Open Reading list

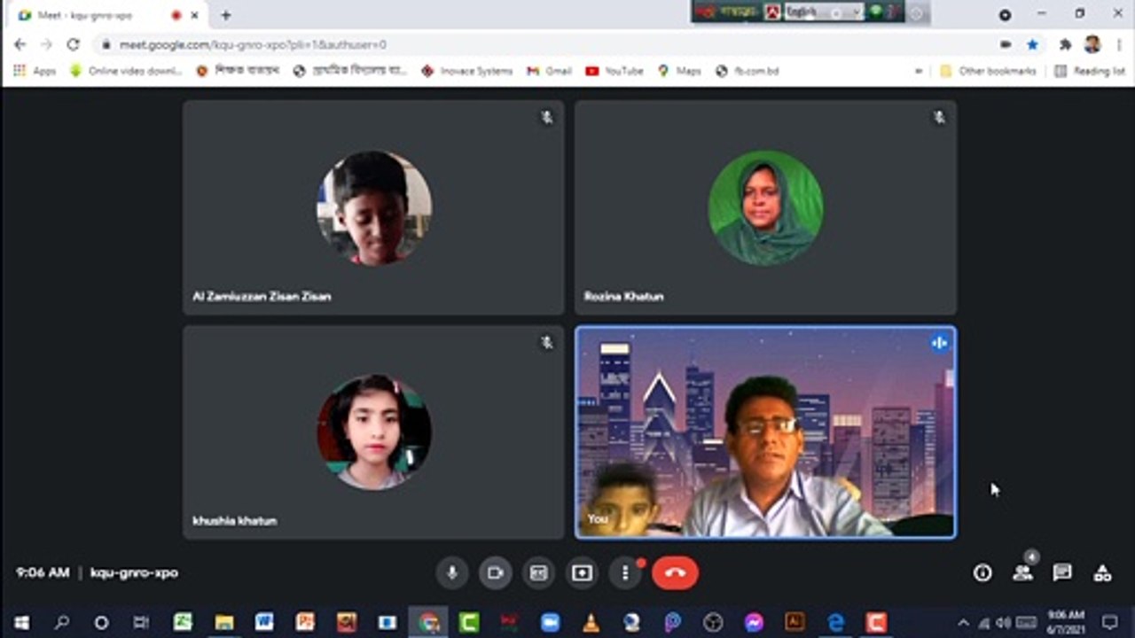tap(1090, 71)
